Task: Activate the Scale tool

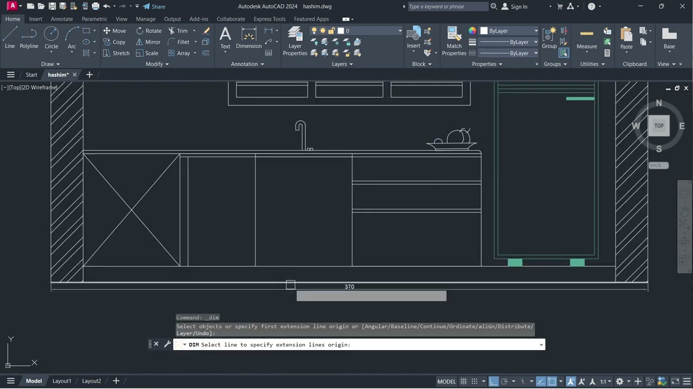Action: 147,53
